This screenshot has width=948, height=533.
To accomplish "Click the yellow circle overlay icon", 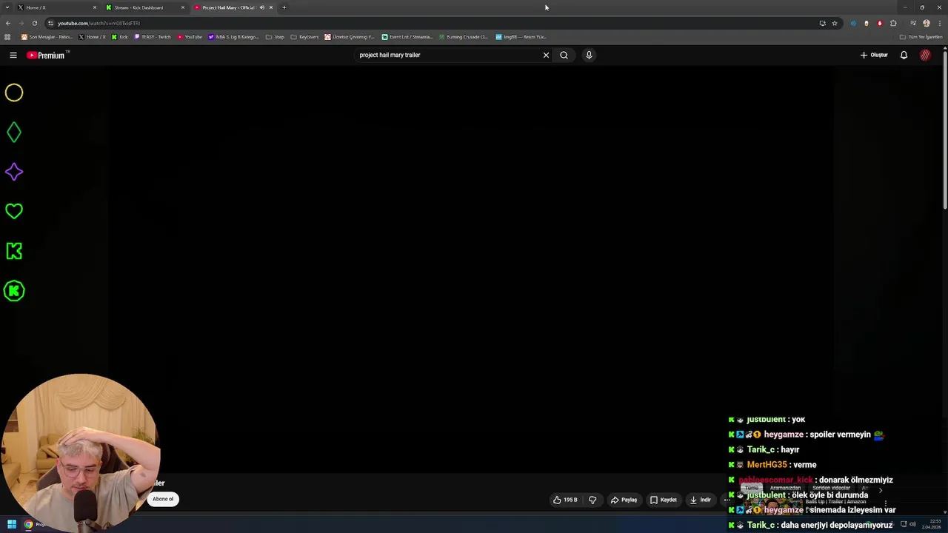I will (14, 93).
